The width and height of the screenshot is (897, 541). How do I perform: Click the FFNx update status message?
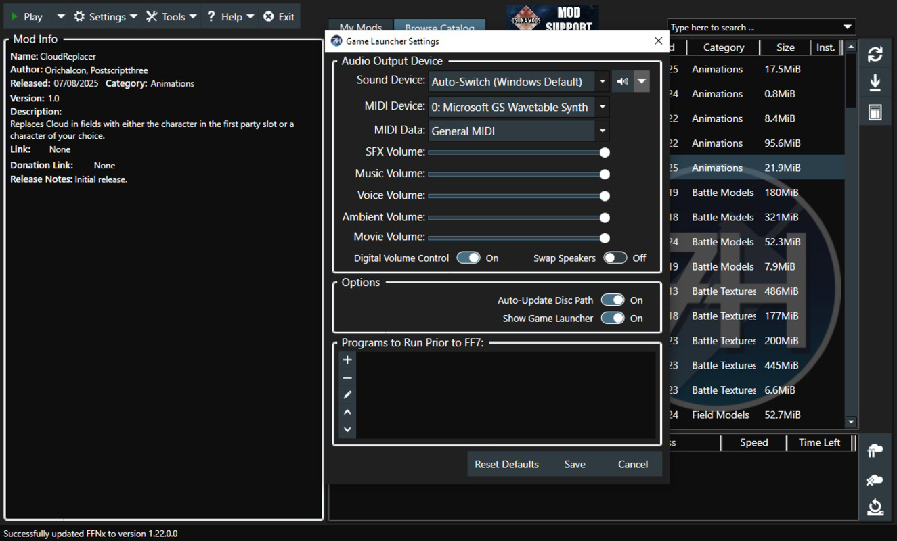(x=91, y=534)
